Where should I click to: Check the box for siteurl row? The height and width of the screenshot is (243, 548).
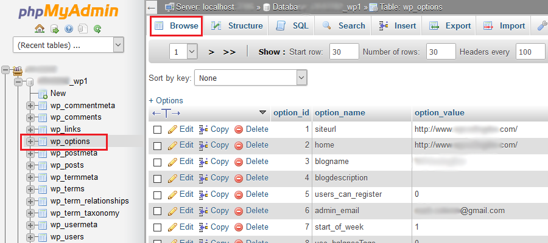[x=157, y=129]
